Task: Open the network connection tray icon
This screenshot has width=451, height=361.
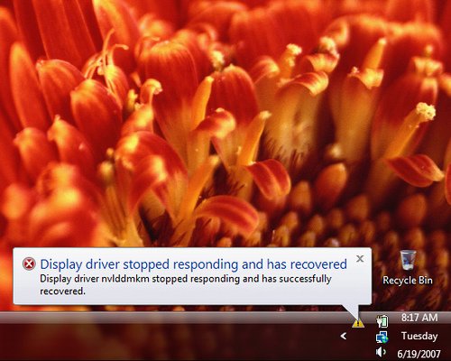Action: click(x=382, y=337)
